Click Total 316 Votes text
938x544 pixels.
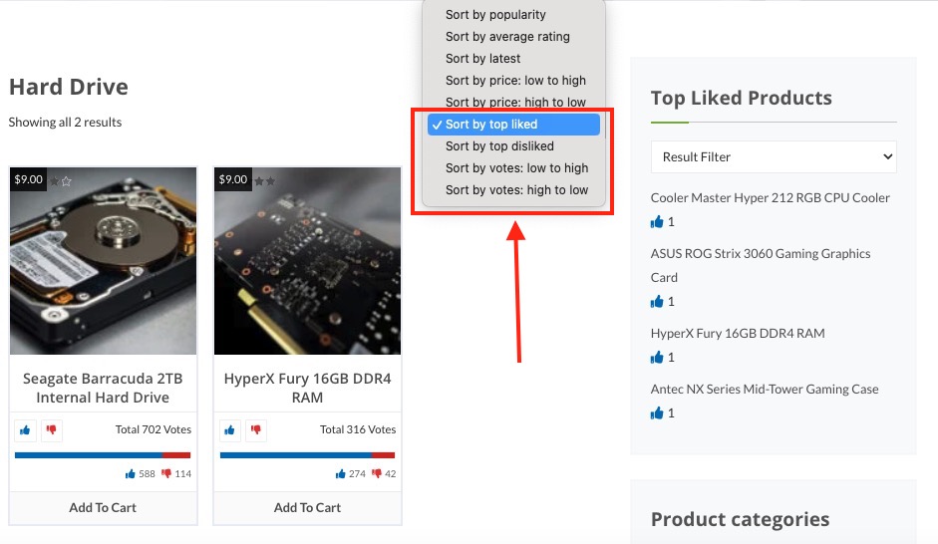(358, 429)
